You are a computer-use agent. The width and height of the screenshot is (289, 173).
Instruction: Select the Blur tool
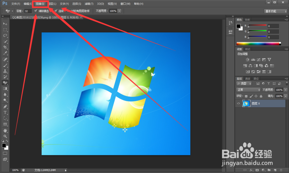pos(5,94)
